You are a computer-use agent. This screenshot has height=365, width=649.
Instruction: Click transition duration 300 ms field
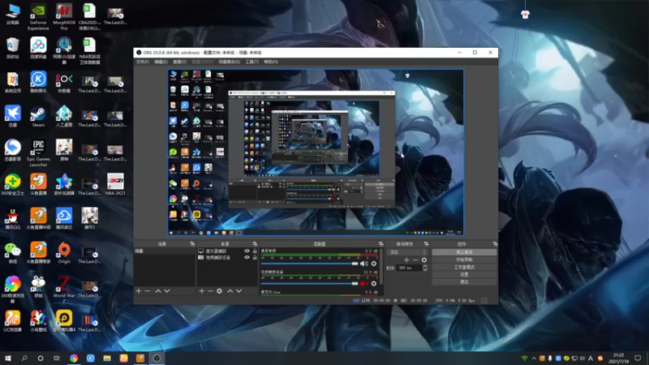(x=410, y=268)
